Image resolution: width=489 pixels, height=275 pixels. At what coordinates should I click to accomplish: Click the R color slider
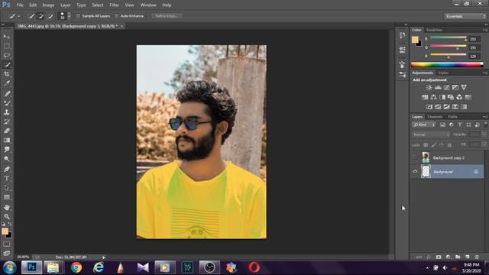(x=449, y=37)
